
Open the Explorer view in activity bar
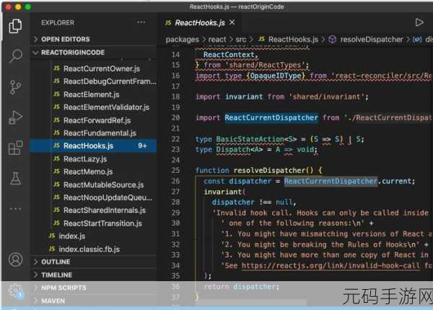pyautogui.click(x=15, y=26)
